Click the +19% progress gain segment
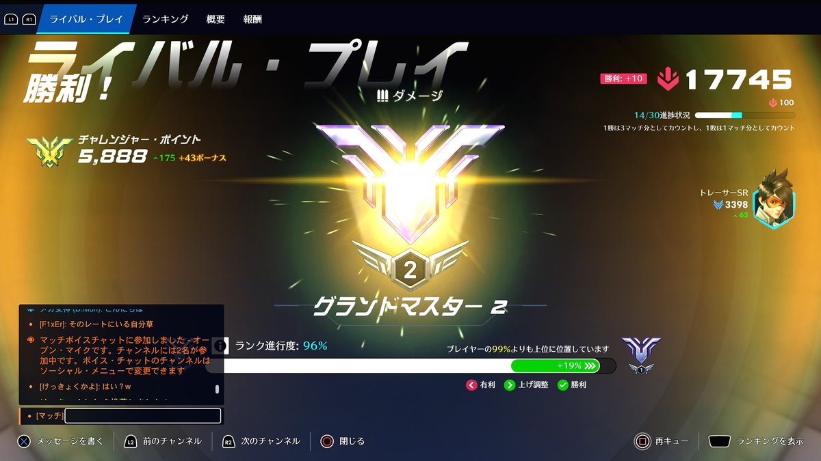This screenshot has height=461, width=821. (x=555, y=366)
